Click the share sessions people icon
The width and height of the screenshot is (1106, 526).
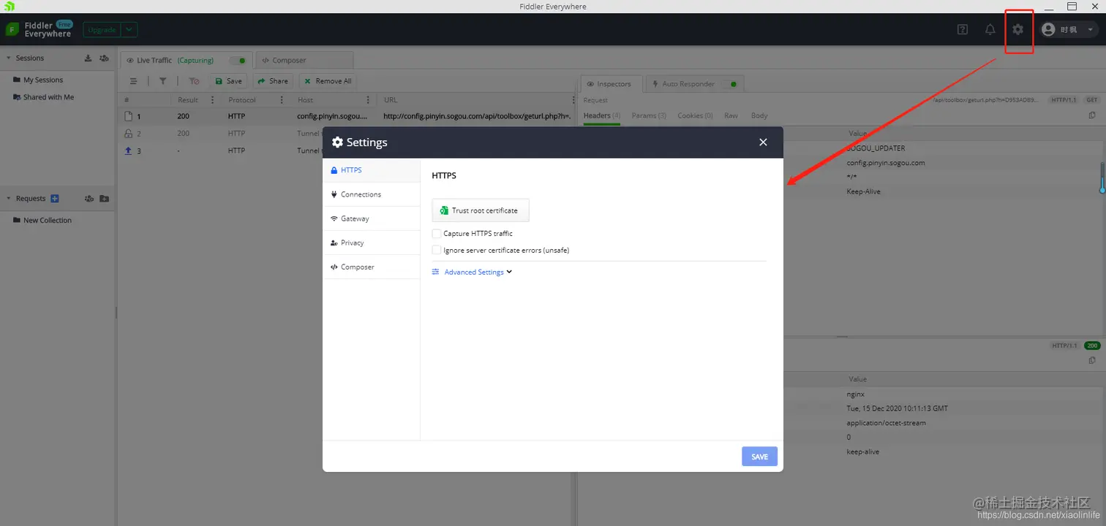104,58
